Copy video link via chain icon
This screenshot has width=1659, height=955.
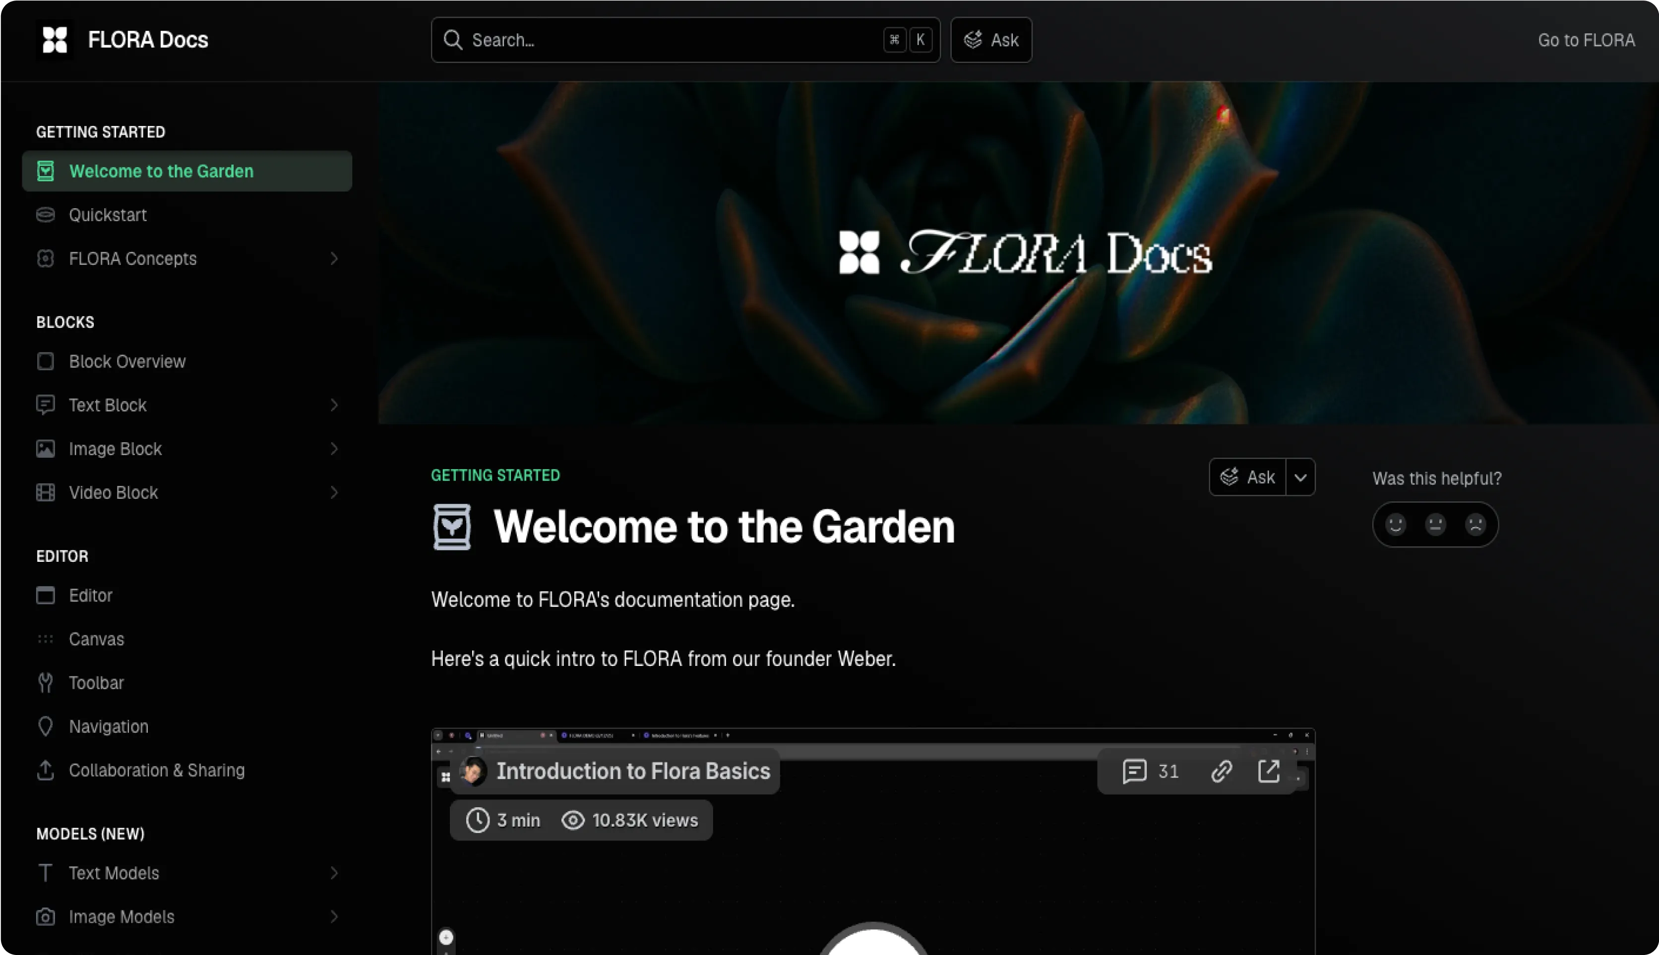(x=1221, y=771)
